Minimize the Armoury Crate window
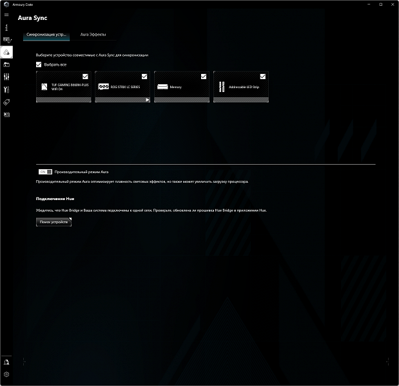This screenshot has width=399, height=386. (369, 5)
